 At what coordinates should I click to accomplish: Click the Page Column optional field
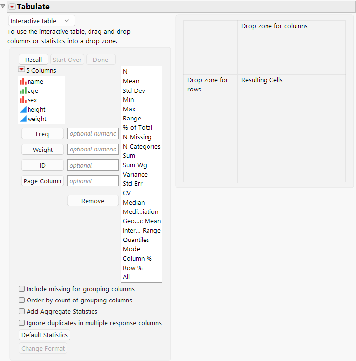coord(93,181)
